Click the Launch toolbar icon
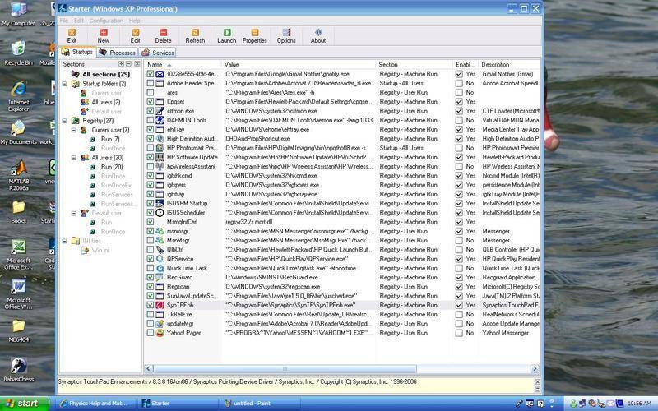The width and height of the screenshot is (658, 411). pyautogui.click(x=226, y=35)
